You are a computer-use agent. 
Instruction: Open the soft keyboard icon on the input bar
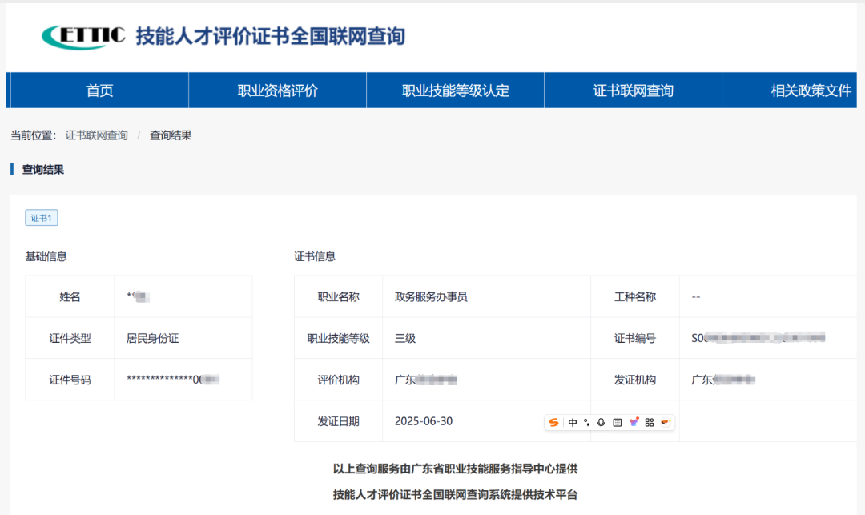pyautogui.click(x=618, y=422)
